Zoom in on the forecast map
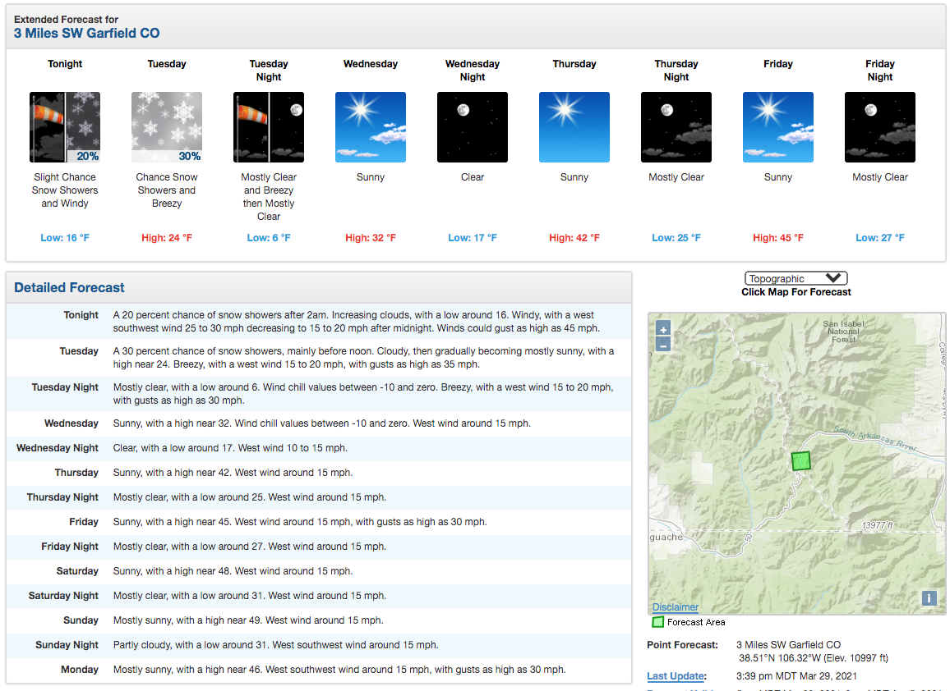 (663, 329)
